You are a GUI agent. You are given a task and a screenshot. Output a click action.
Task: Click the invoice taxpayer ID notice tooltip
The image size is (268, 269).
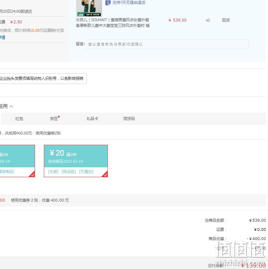click(x=43, y=79)
